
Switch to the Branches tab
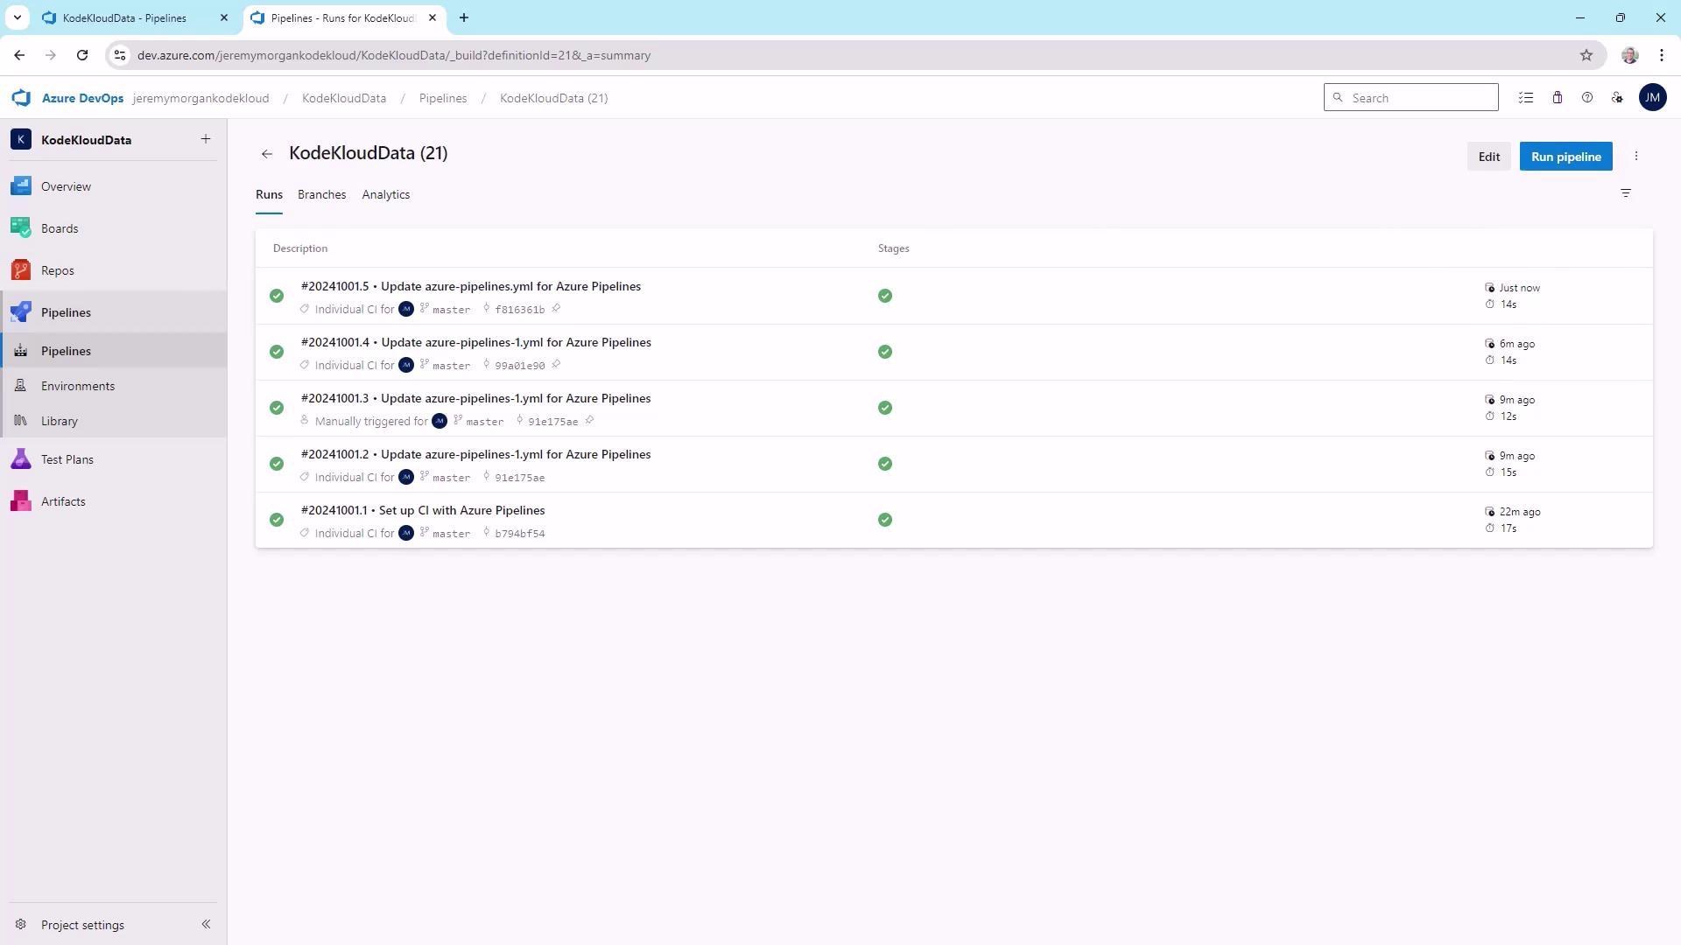[x=321, y=194]
